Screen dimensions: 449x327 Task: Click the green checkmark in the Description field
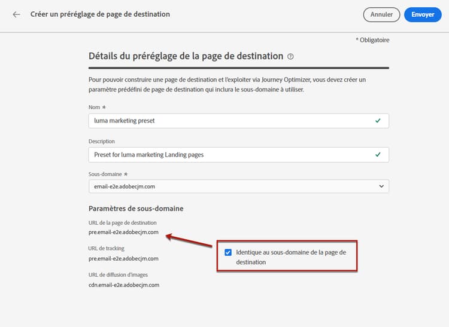coord(377,154)
